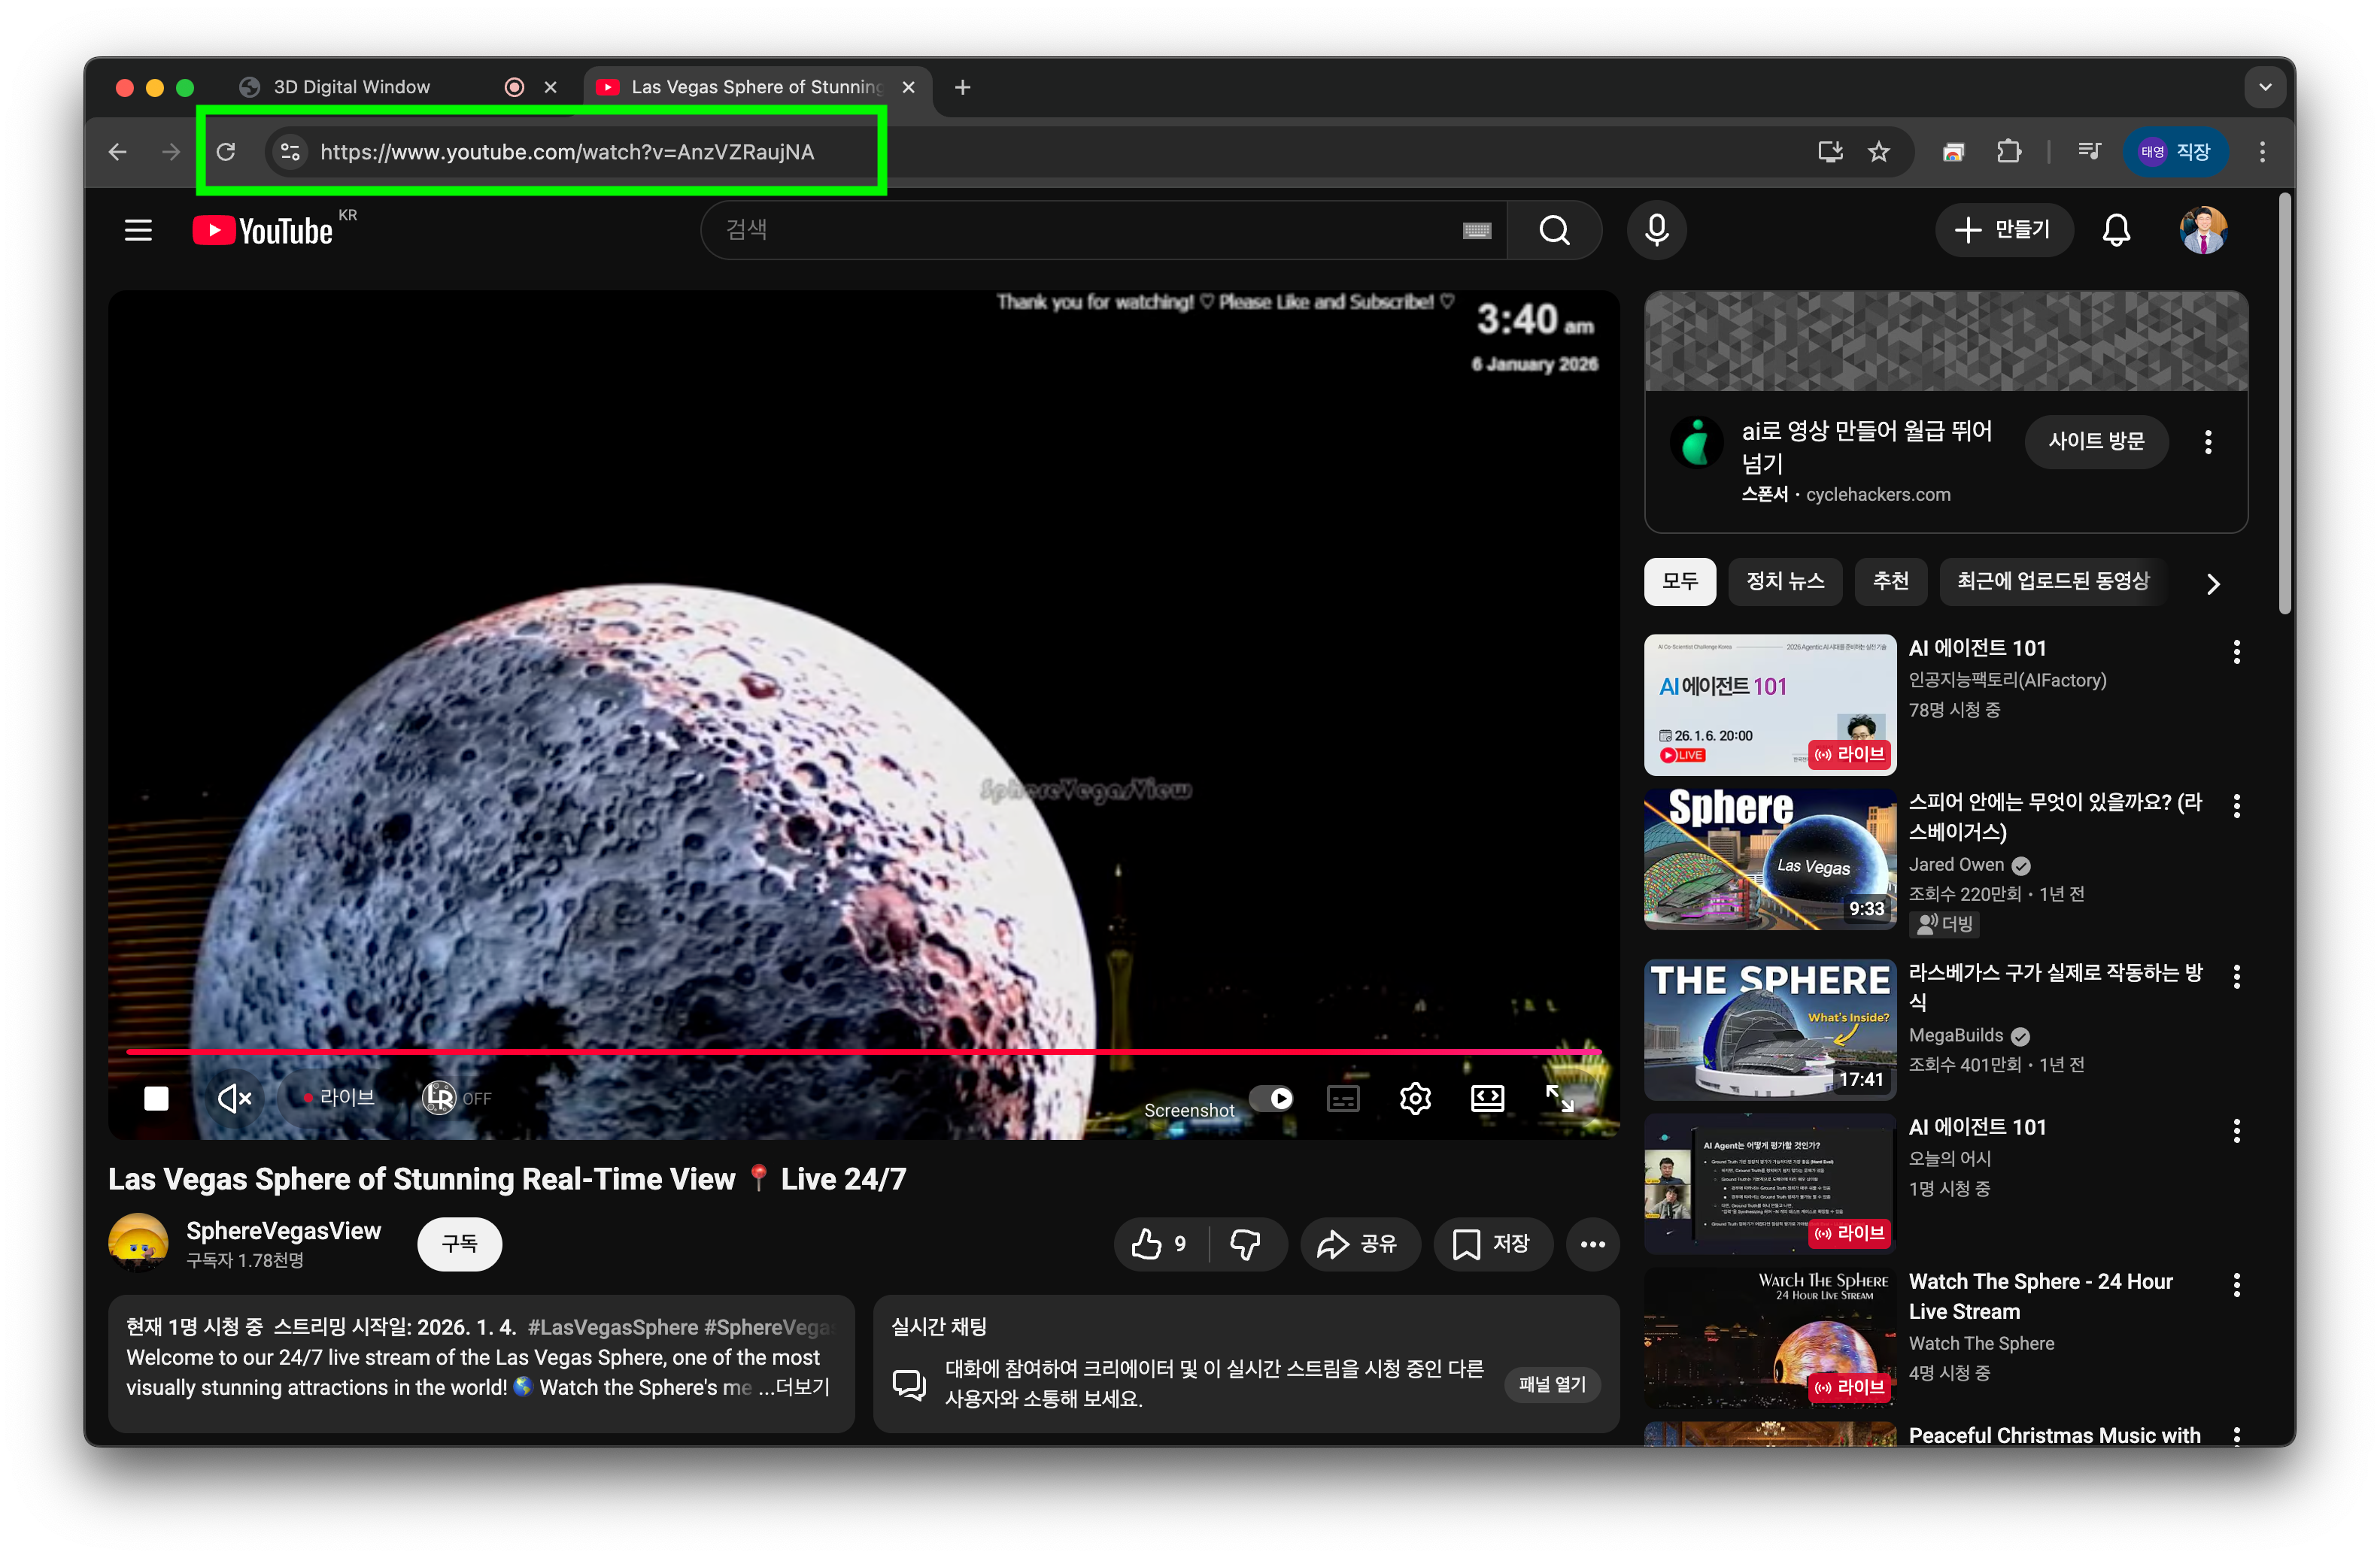Click the voice search microphone icon

[1656, 231]
